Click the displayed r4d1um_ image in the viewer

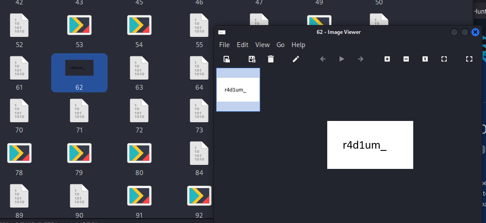point(370,145)
